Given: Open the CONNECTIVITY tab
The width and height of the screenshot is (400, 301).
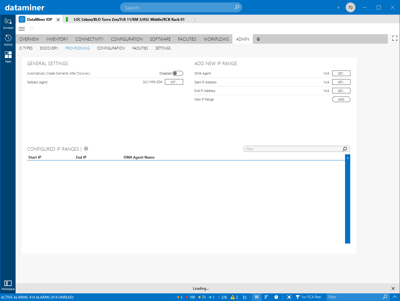Looking at the screenshot, I should pyautogui.click(x=89, y=39).
